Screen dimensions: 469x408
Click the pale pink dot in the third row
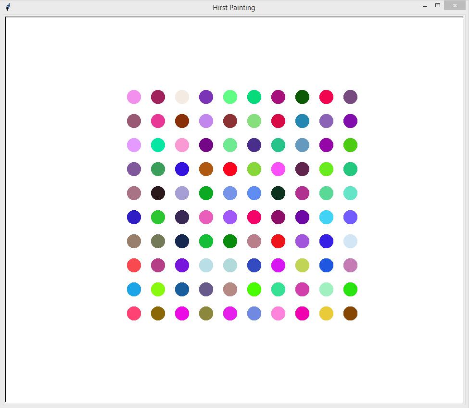click(182, 145)
